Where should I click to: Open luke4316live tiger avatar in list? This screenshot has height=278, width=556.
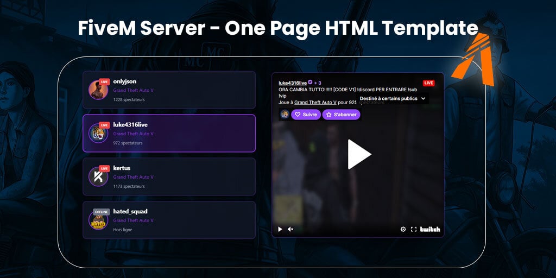point(98,134)
